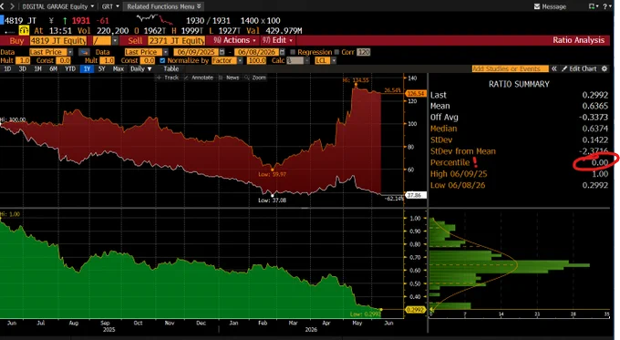Select the Max time range
The width and height of the screenshot is (620, 340).
[x=119, y=68]
